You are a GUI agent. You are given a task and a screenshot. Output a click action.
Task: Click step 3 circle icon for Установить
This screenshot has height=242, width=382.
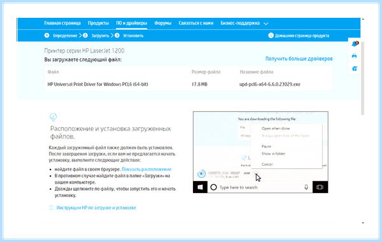[117, 36]
